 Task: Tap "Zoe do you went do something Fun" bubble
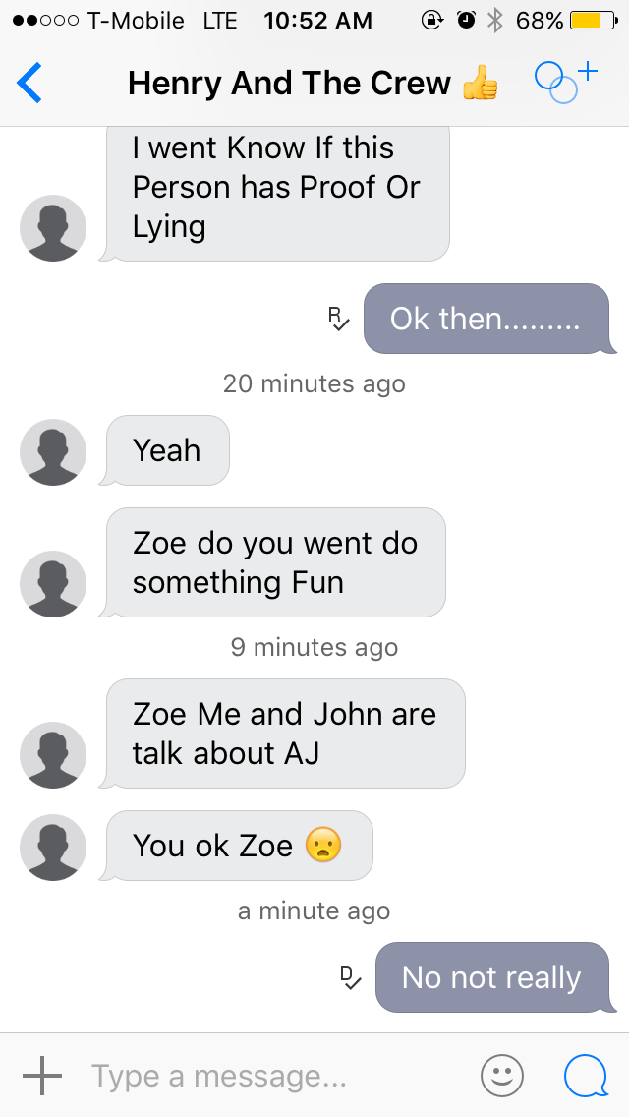[273, 562]
